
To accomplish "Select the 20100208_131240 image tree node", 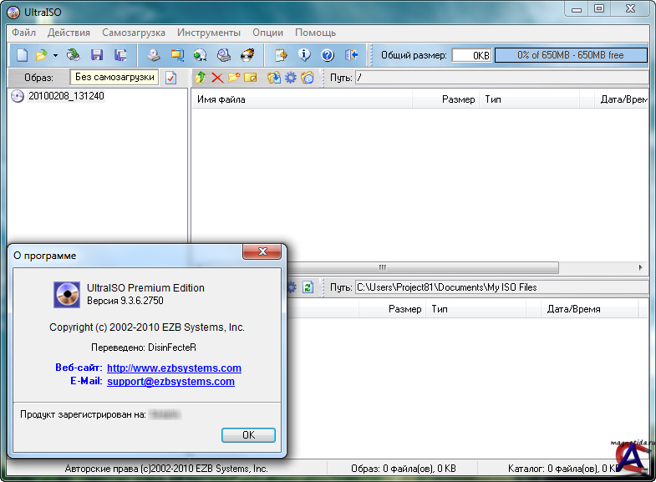I will click(x=66, y=96).
